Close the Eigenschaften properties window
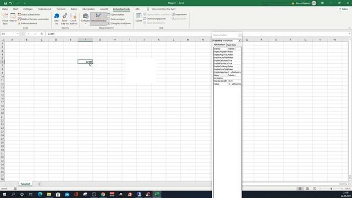Viewport: 352px width, 198px height. 240,35
